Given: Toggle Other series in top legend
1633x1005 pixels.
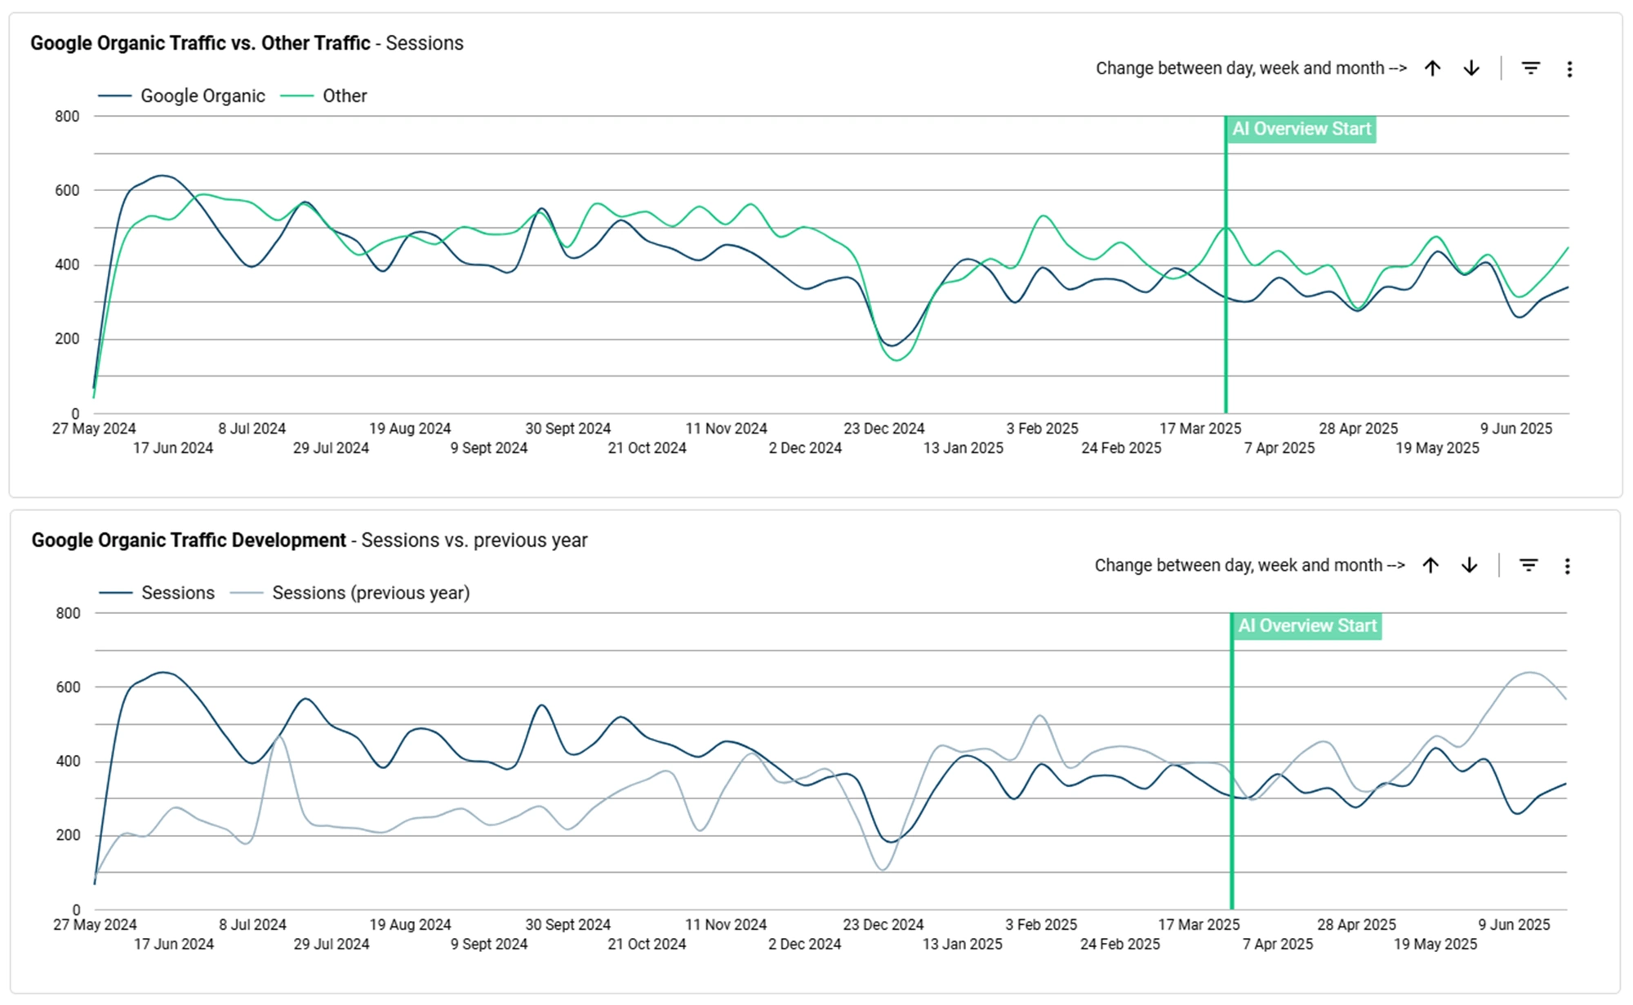Looking at the screenshot, I should (x=344, y=96).
